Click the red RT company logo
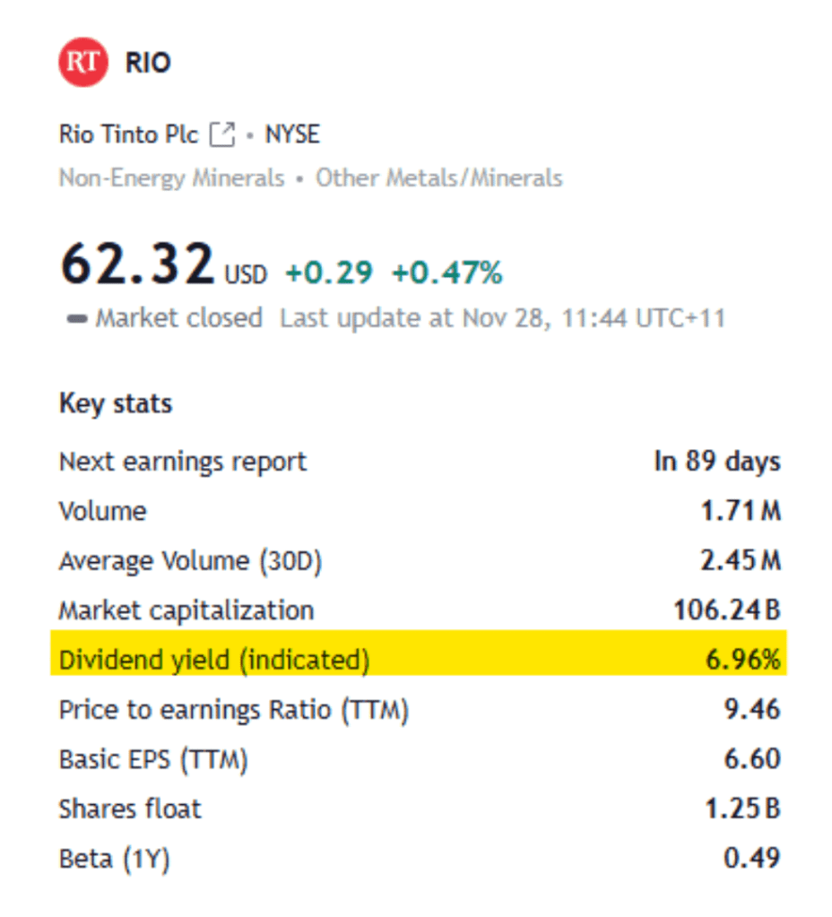The height and width of the screenshot is (917, 832). tap(83, 64)
